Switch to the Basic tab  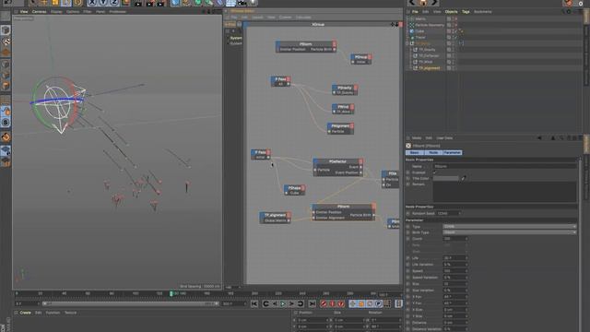pyautogui.click(x=415, y=153)
